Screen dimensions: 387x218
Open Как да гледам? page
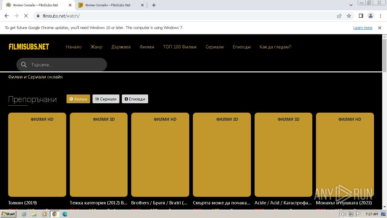pyautogui.click(x=275, y=47)
